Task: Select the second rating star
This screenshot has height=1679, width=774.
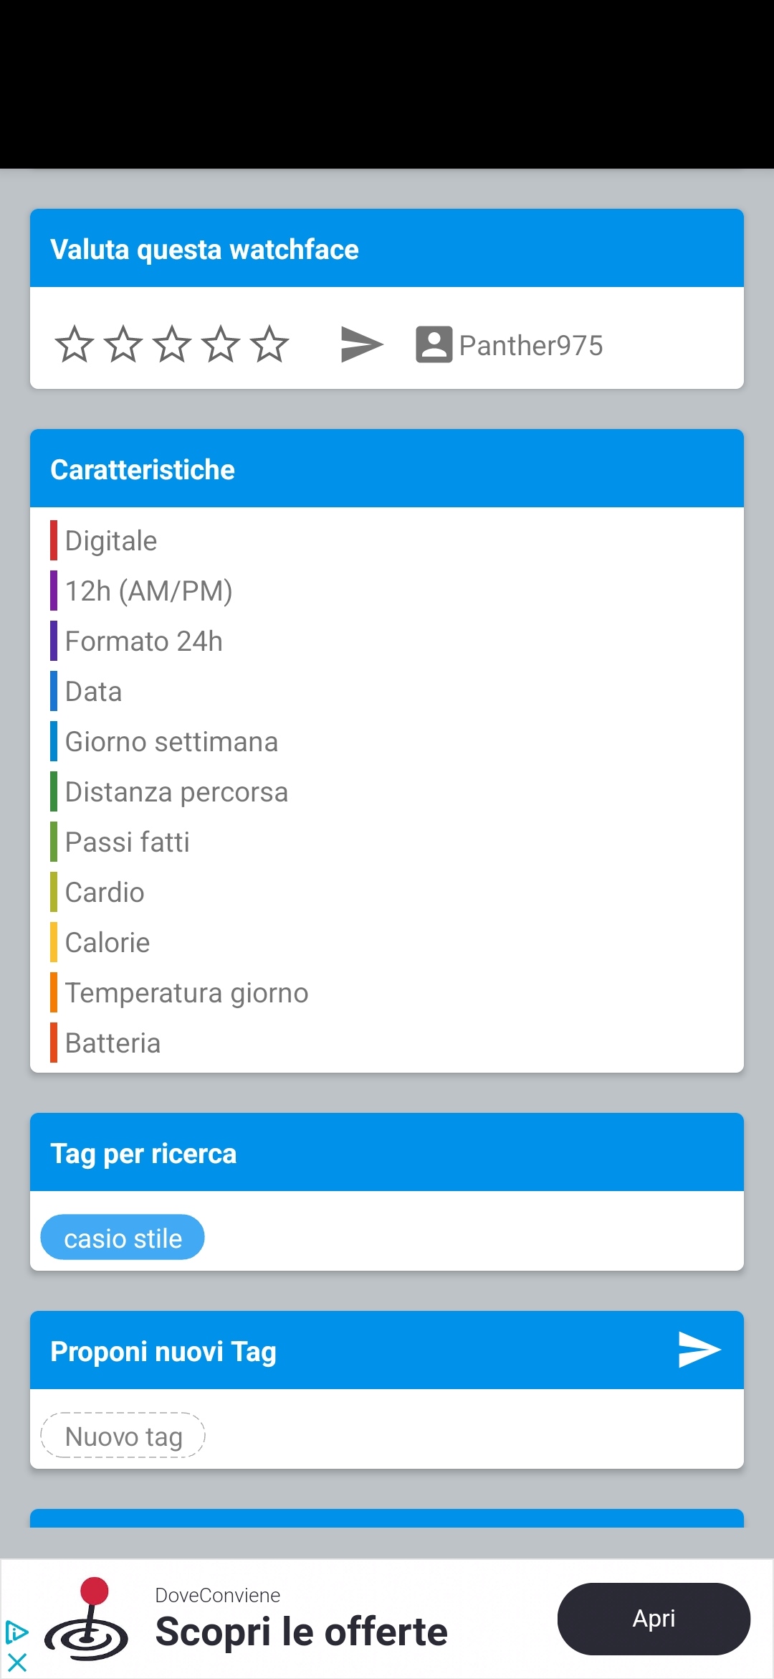Action: pyautogui.click(x=123, y=344)
